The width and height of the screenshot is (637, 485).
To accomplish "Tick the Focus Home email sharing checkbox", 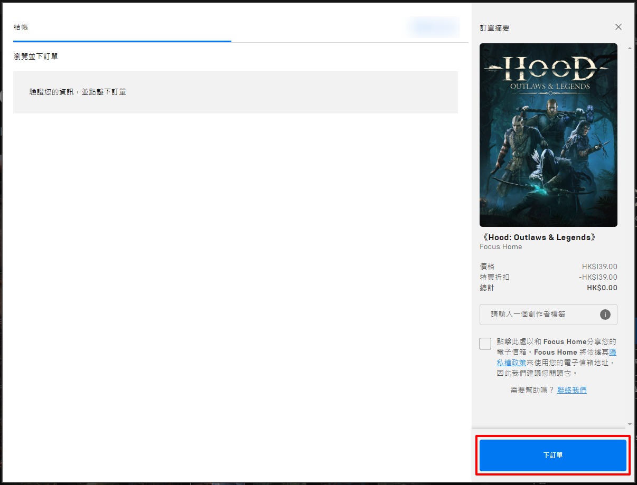I will [485, 344].
